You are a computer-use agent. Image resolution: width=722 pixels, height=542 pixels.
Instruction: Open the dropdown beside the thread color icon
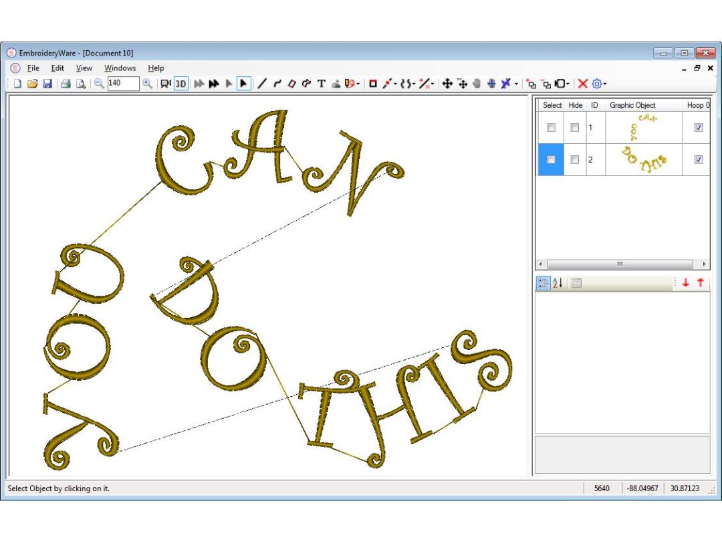358,84
